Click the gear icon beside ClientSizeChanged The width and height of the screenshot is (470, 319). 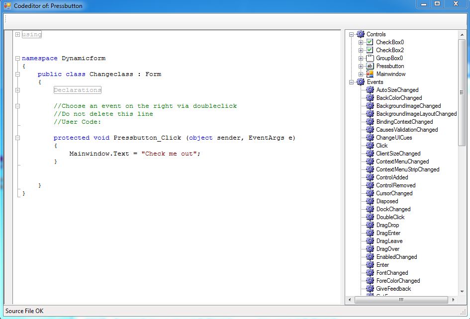pyautogui.click(x=370, y=154)
